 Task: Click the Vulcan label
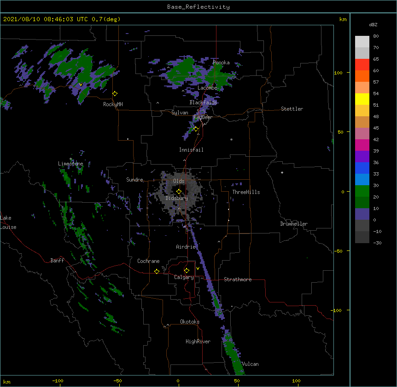(x=250, y=364)
